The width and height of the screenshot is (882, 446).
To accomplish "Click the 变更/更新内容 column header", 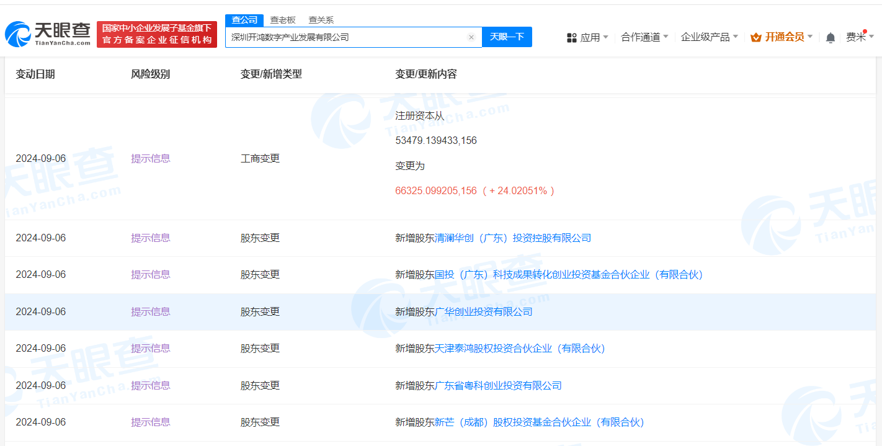I will (x=426, y=74).
